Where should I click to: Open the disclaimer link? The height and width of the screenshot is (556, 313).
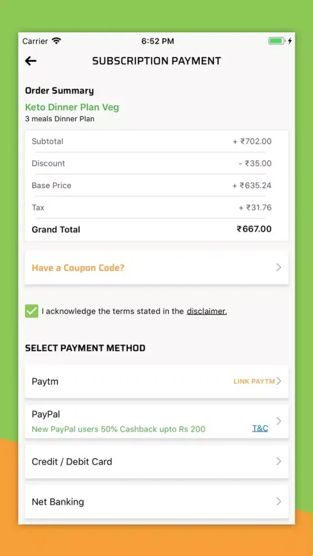pos(207,311)
